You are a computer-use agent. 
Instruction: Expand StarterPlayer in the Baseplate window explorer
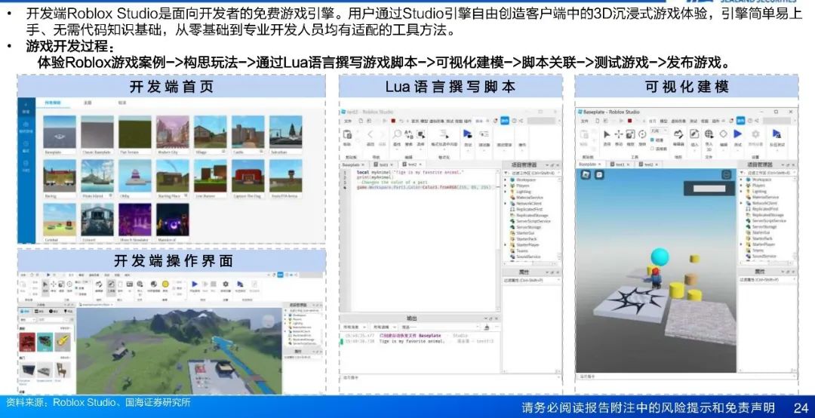point(741,244)
